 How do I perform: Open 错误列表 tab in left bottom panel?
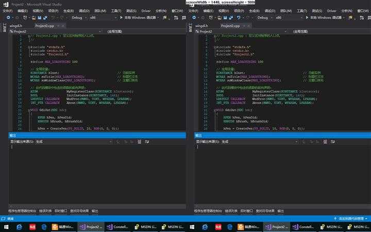pyautogui.click(x=45, y=211)
